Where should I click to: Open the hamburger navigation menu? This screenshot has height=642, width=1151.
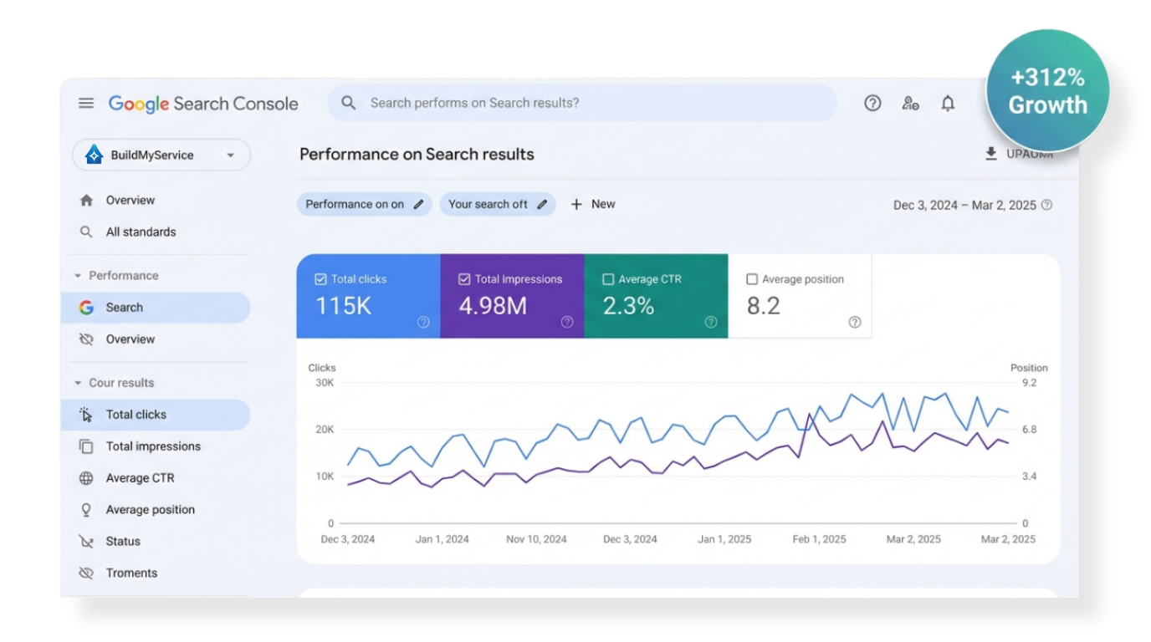point(85,103)
